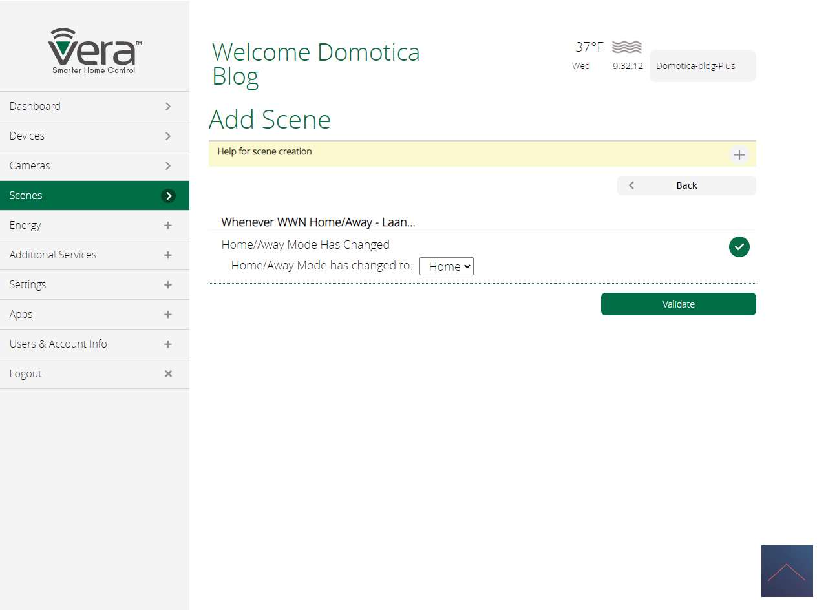Image resolution: width=826 pixels, height=610 pixels.
Task: Click the Devices chevron arrow
Action: (168, 136)
